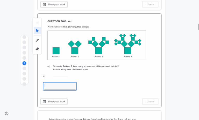Select the pointer cursor tool
Image resolution: width=199 pixels, height=120 pixels.
coord(37,31)
